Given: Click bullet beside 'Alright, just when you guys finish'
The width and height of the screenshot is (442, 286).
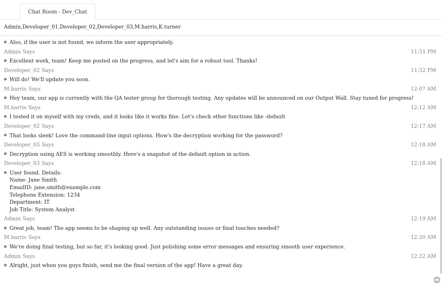Looking at the screenshot, I should (x=6, y=265).
